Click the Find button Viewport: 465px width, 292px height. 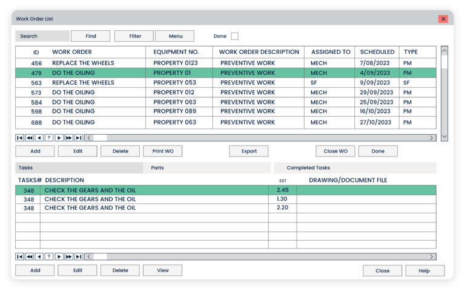[90, 36]
